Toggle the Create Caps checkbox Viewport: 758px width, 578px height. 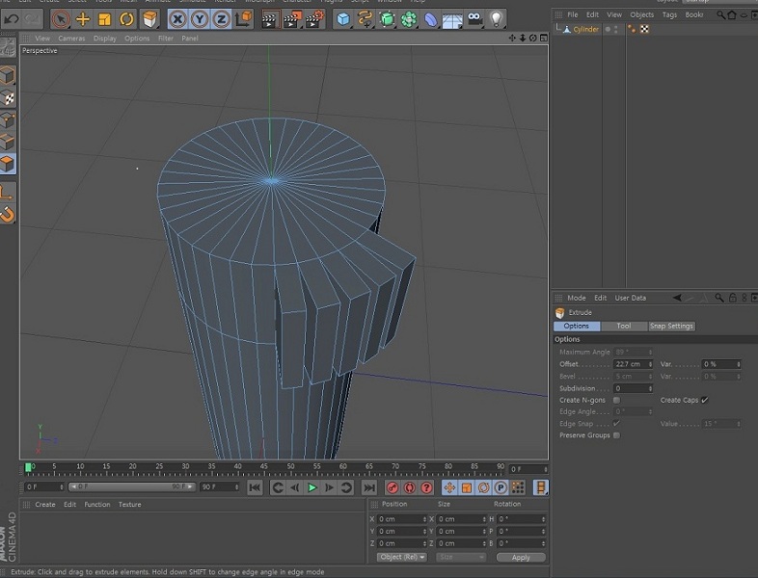[x=704, y=400]
